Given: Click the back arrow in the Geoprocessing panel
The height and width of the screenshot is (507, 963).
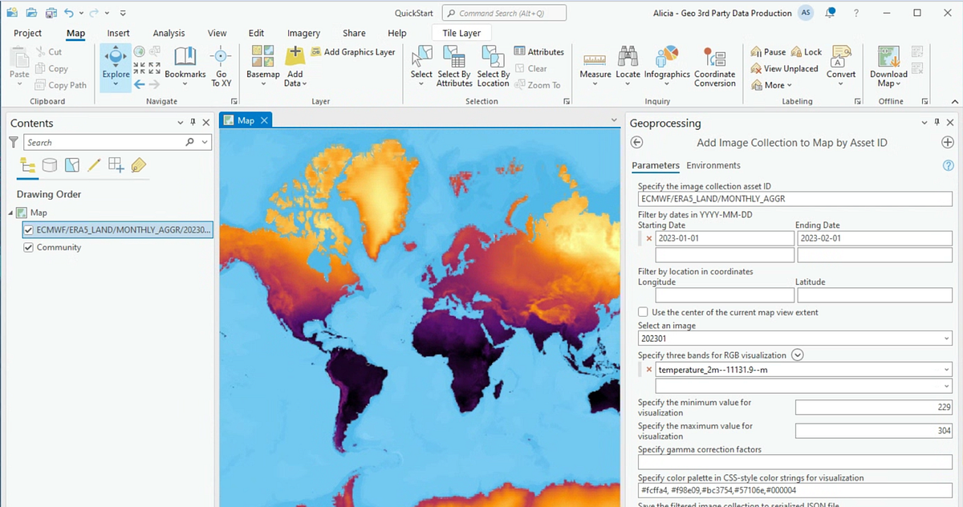Looking at the screenshot, I should point(636,142).
